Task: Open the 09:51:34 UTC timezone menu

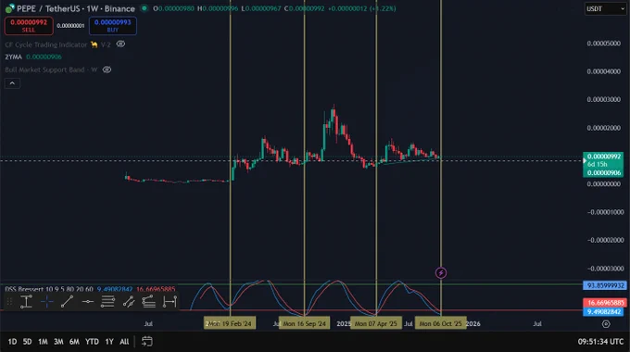Action: [600, 342]
